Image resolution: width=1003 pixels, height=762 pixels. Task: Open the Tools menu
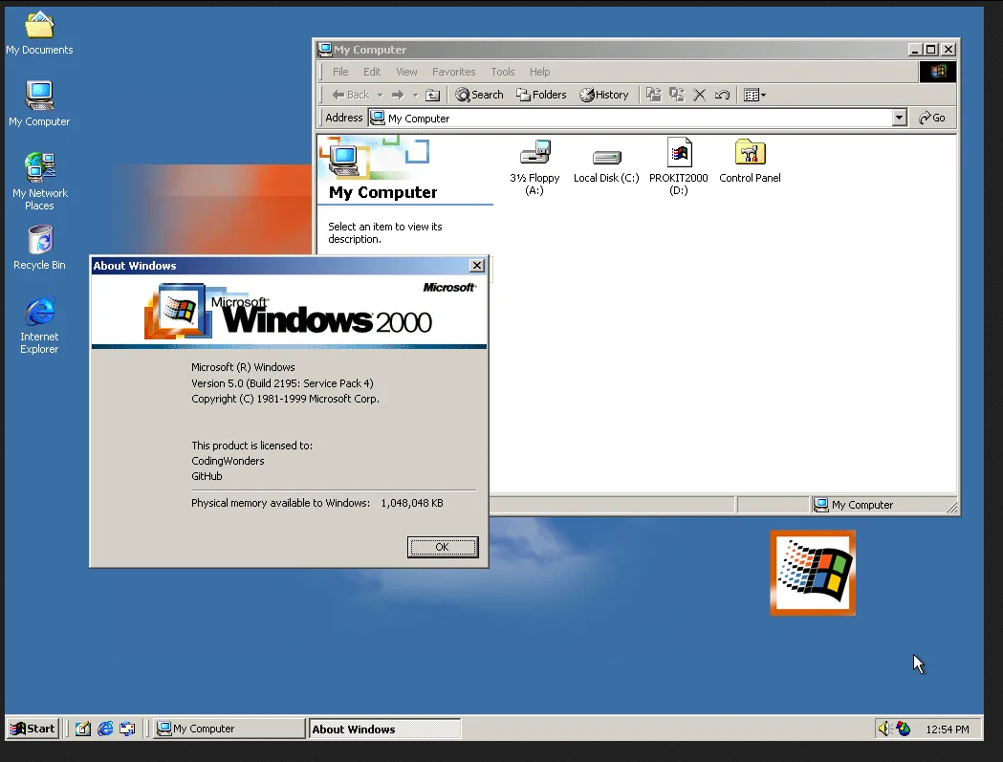coord(502,72)
